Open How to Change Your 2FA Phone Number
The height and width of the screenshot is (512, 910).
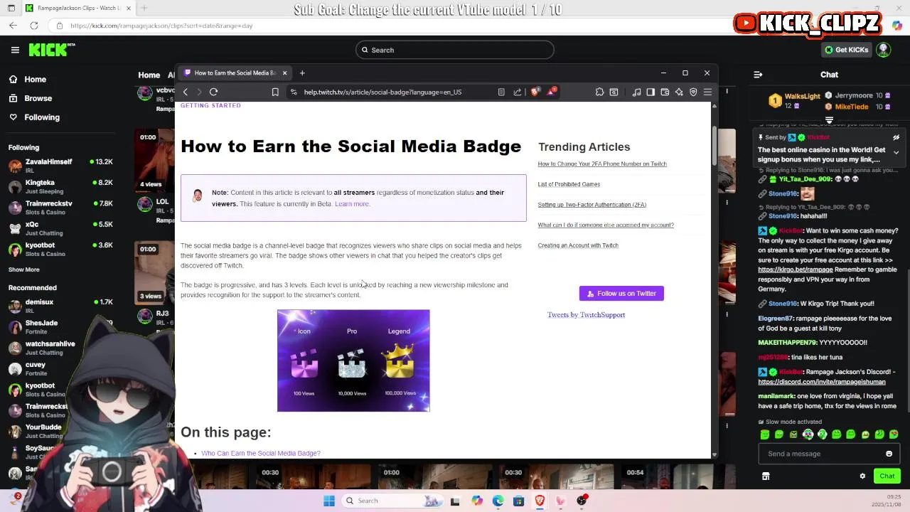click(x=602, y=164)
